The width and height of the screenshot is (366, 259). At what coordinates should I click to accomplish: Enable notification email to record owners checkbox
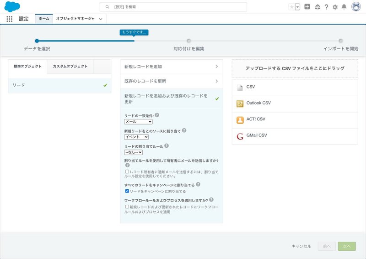(x=127, y=171)
